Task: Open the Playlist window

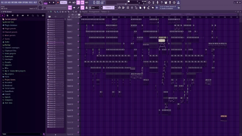Action: 119,8
